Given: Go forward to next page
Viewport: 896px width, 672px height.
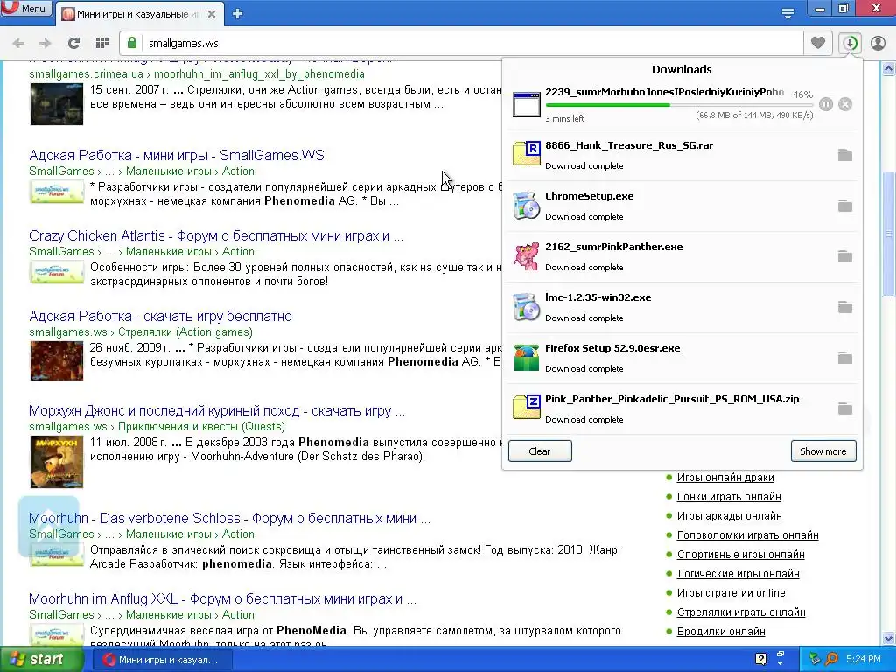Looking at the screenshot, I should 45,44.
